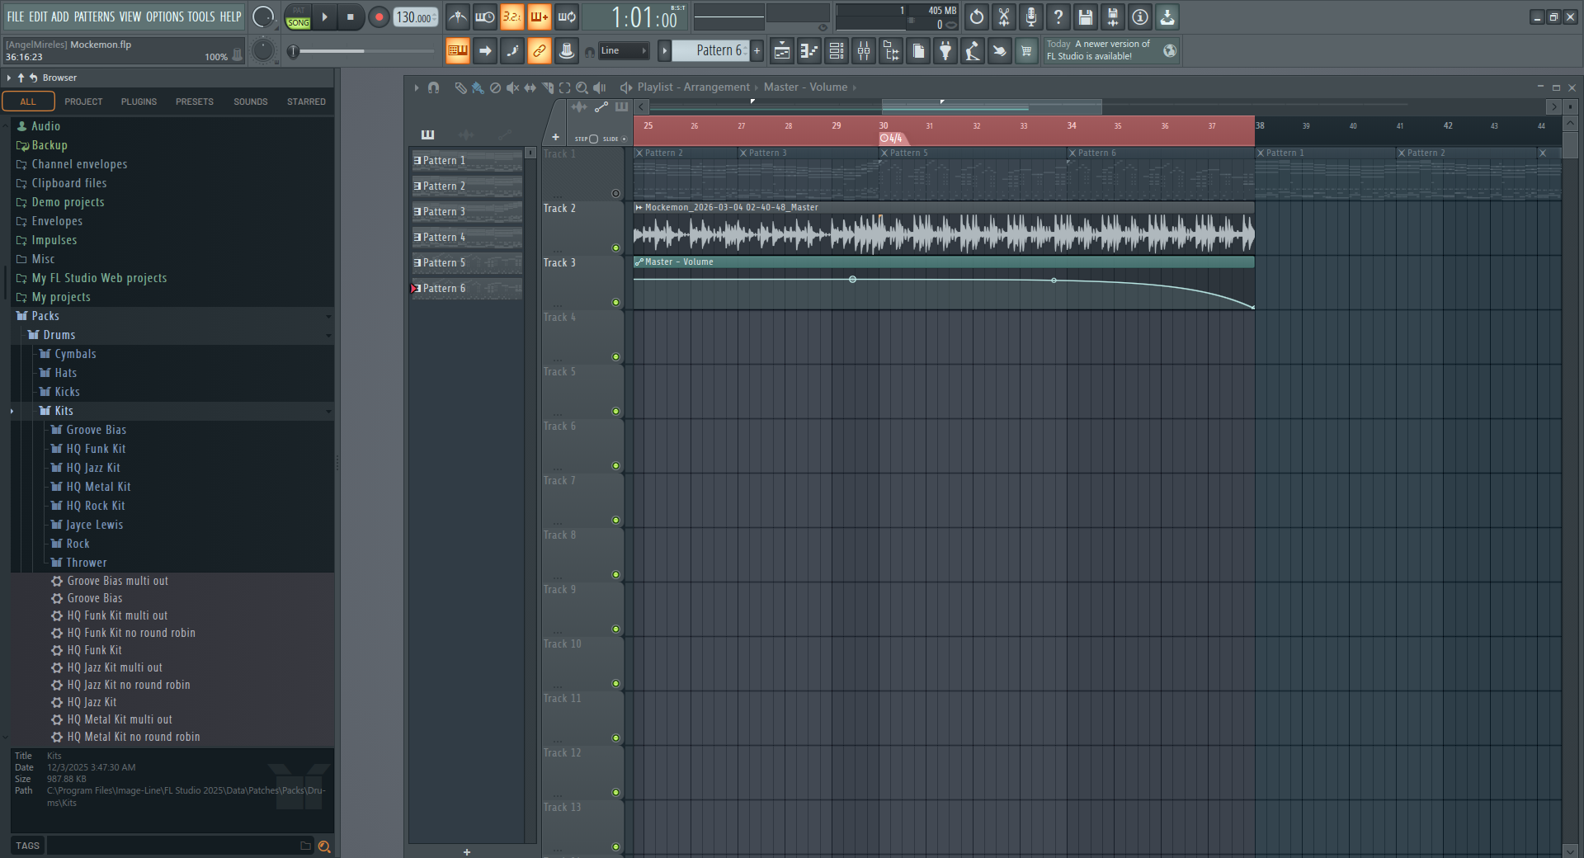Screen dimensions: 1584x858
Task: Open the metronome toggle in the toolbar
Action: coord(458,16)
